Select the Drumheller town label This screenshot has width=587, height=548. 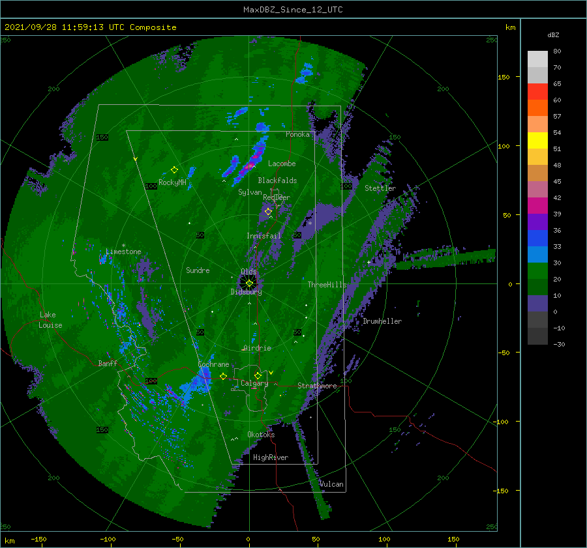coord(382,321)
